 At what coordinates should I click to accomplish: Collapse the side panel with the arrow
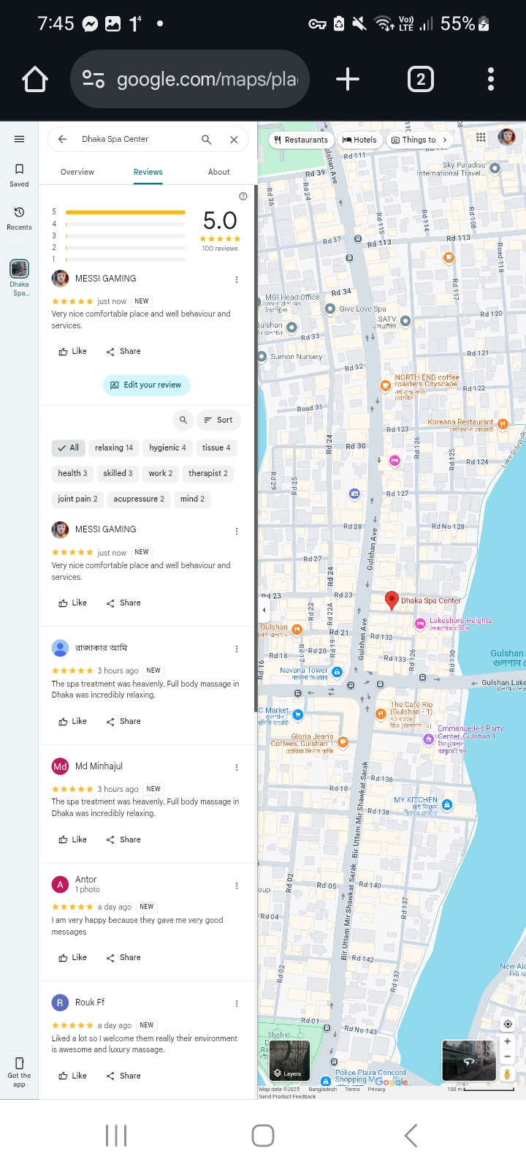click(264, 609)
